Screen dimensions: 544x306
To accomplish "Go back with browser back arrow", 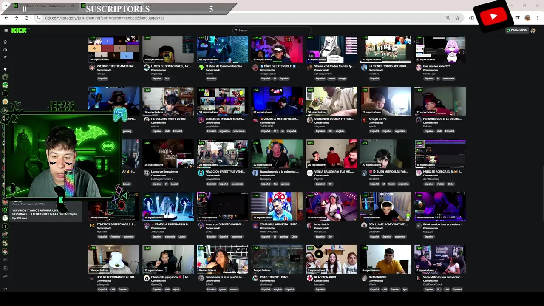I will point(6,18).
